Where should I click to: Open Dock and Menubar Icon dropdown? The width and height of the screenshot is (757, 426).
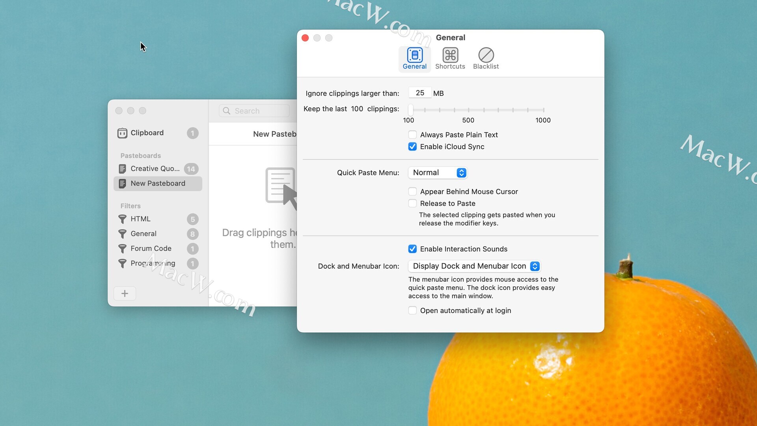point(474,266)
